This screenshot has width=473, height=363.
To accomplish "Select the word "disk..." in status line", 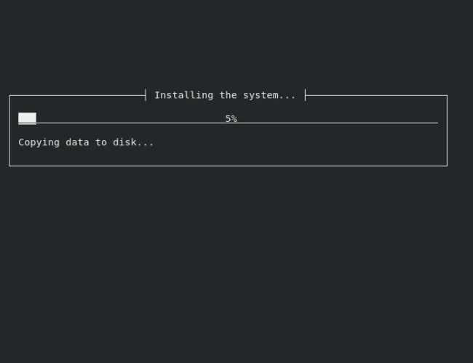I will [x=133, y=142].
